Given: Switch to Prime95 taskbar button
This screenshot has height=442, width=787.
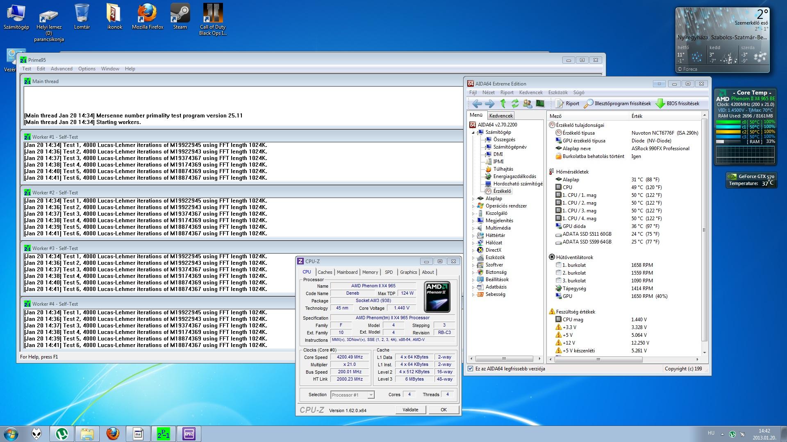Looking at the screenshot, I should (x=163, y=433).
